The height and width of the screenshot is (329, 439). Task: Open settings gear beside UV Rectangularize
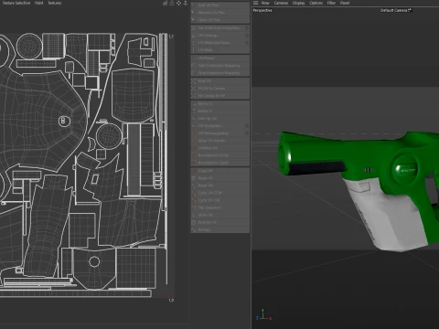tap(247, 133)
